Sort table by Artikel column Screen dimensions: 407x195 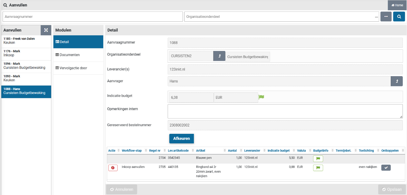(200, 150)
